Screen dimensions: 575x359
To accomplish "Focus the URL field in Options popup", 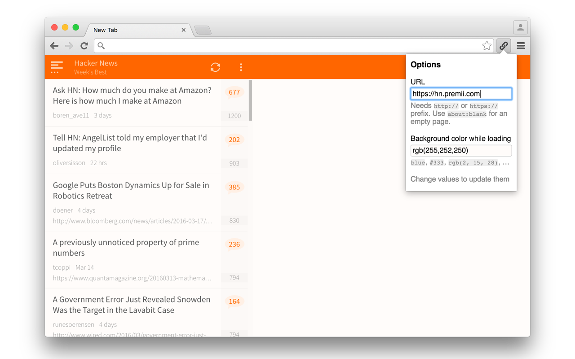I will 461,93.
